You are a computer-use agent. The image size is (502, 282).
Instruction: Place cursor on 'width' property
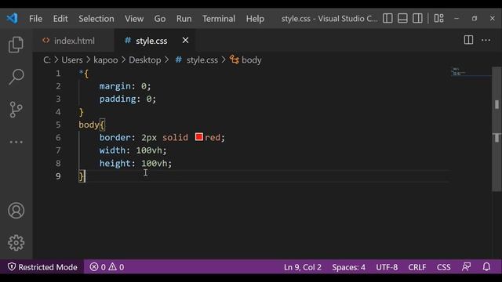[x=112, y=150]
